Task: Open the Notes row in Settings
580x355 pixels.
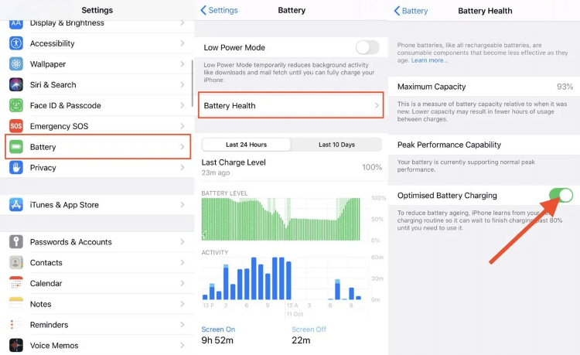Action: [x=97, y=304]
